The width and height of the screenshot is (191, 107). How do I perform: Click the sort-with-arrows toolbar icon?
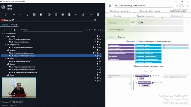point(83,15)
